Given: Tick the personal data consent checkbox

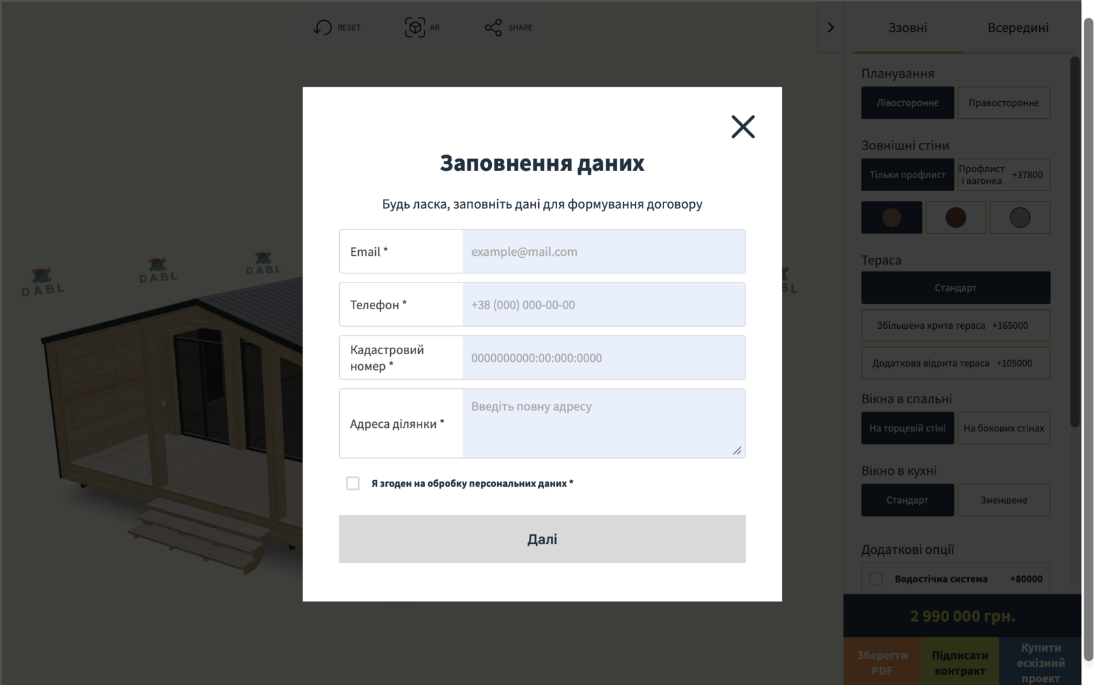Looking at the screenshot, I should pos(352,483).
